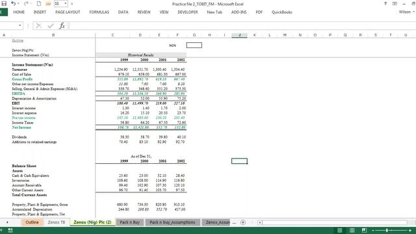Screen dimensions: 416x234
Task: Open the INSERT ribbon tab
Action: [40, 12]
